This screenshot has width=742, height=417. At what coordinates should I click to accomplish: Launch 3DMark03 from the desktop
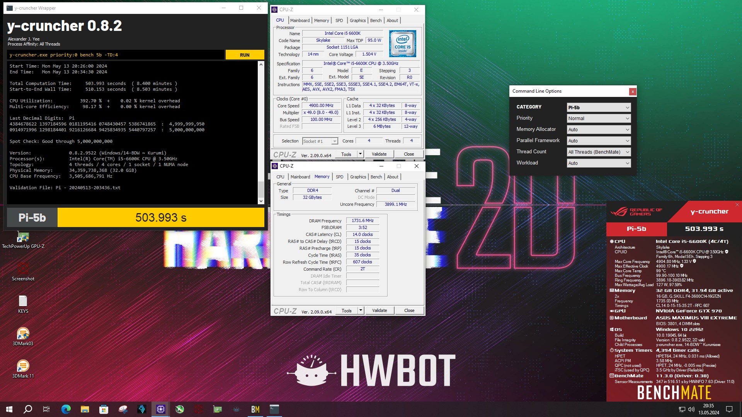click(x=23, y=337)
